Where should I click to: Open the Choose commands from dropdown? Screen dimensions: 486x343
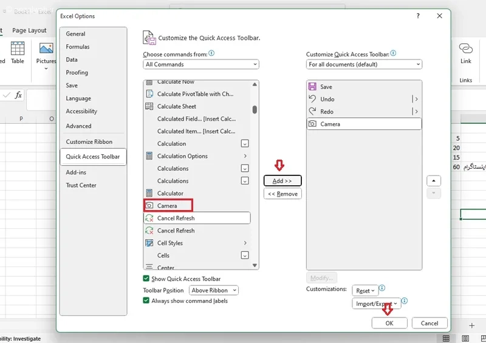click(x=201, y=64)
